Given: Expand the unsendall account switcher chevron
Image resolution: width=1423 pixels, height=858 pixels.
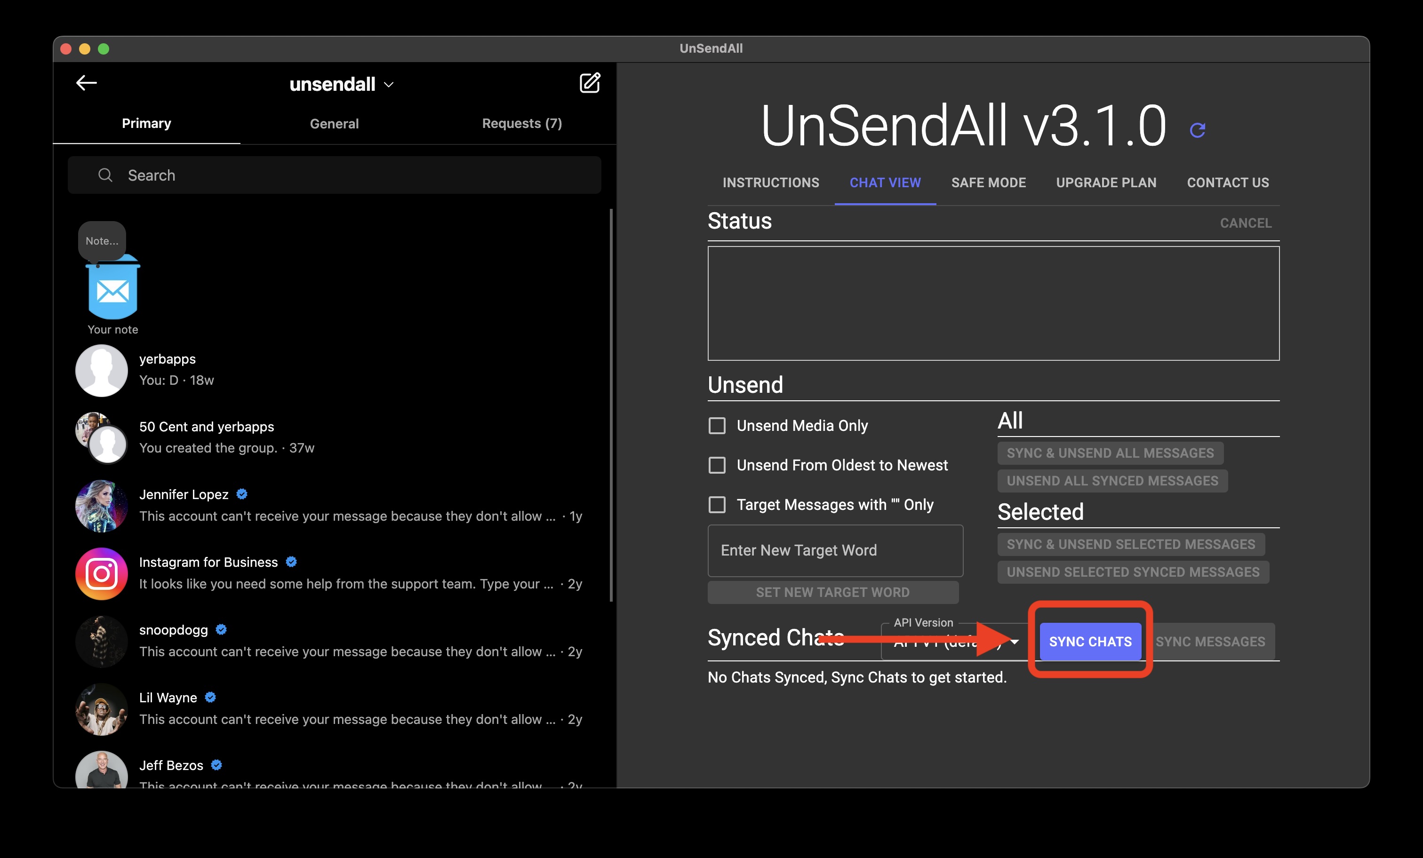Looking at the screenshot, I should click(389, 85).
